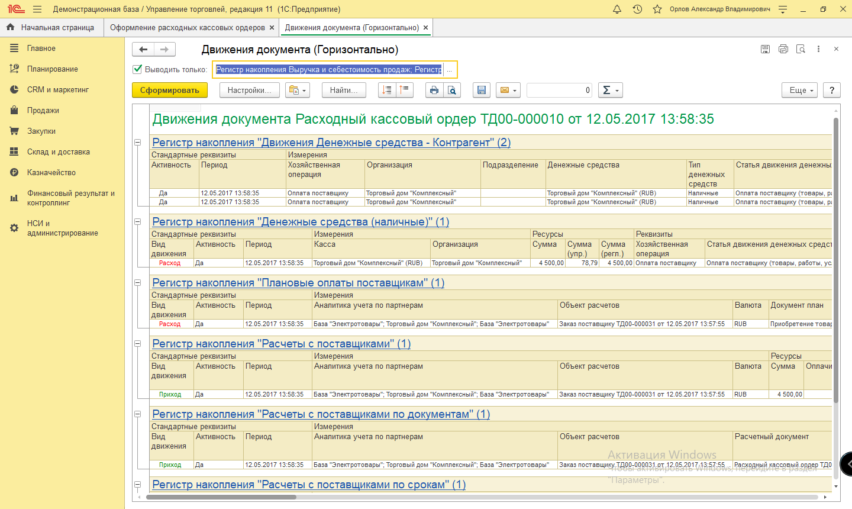Click the Сформировать button
Screen dimensions: 852x509
point(170,90)
